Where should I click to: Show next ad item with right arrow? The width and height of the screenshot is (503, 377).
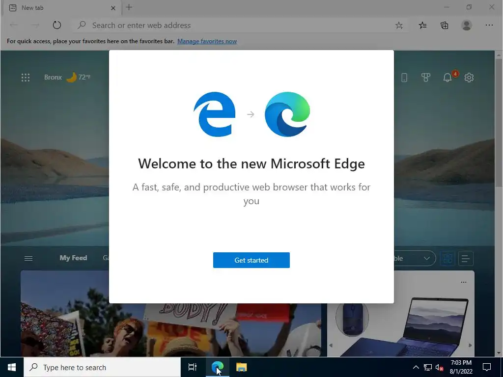(x=470, y=345)
